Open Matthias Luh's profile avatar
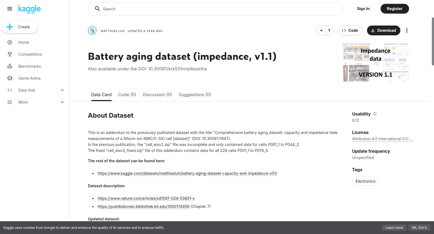The image size is (434, 234). pos(92,30)
